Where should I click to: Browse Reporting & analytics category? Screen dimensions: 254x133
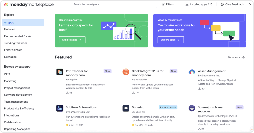coord(17,129)
